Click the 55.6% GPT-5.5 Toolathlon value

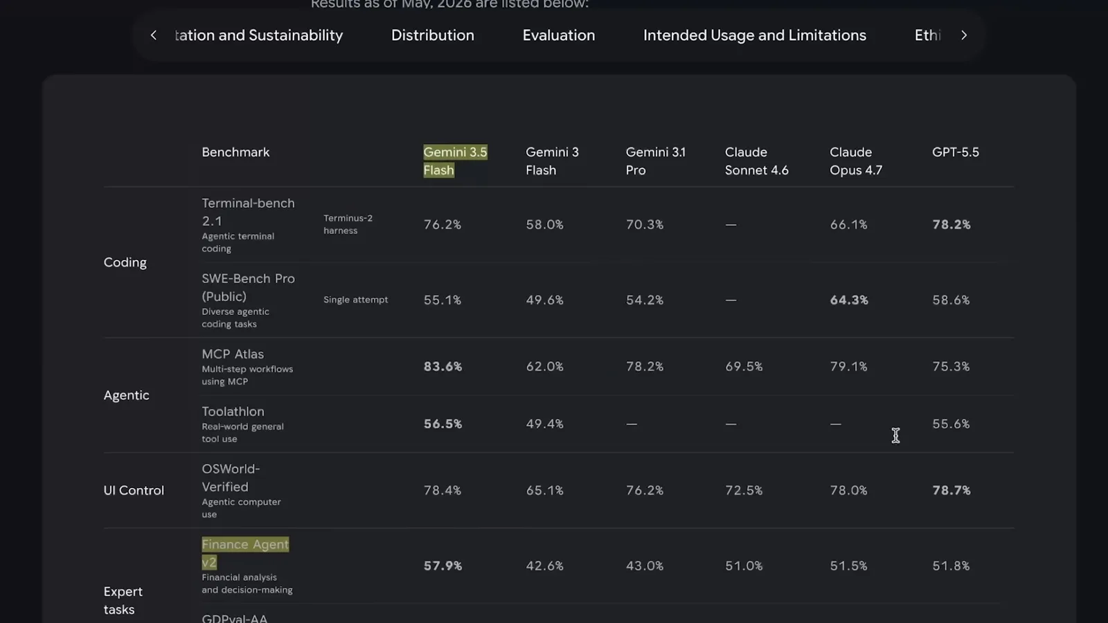tap(951, 424)
